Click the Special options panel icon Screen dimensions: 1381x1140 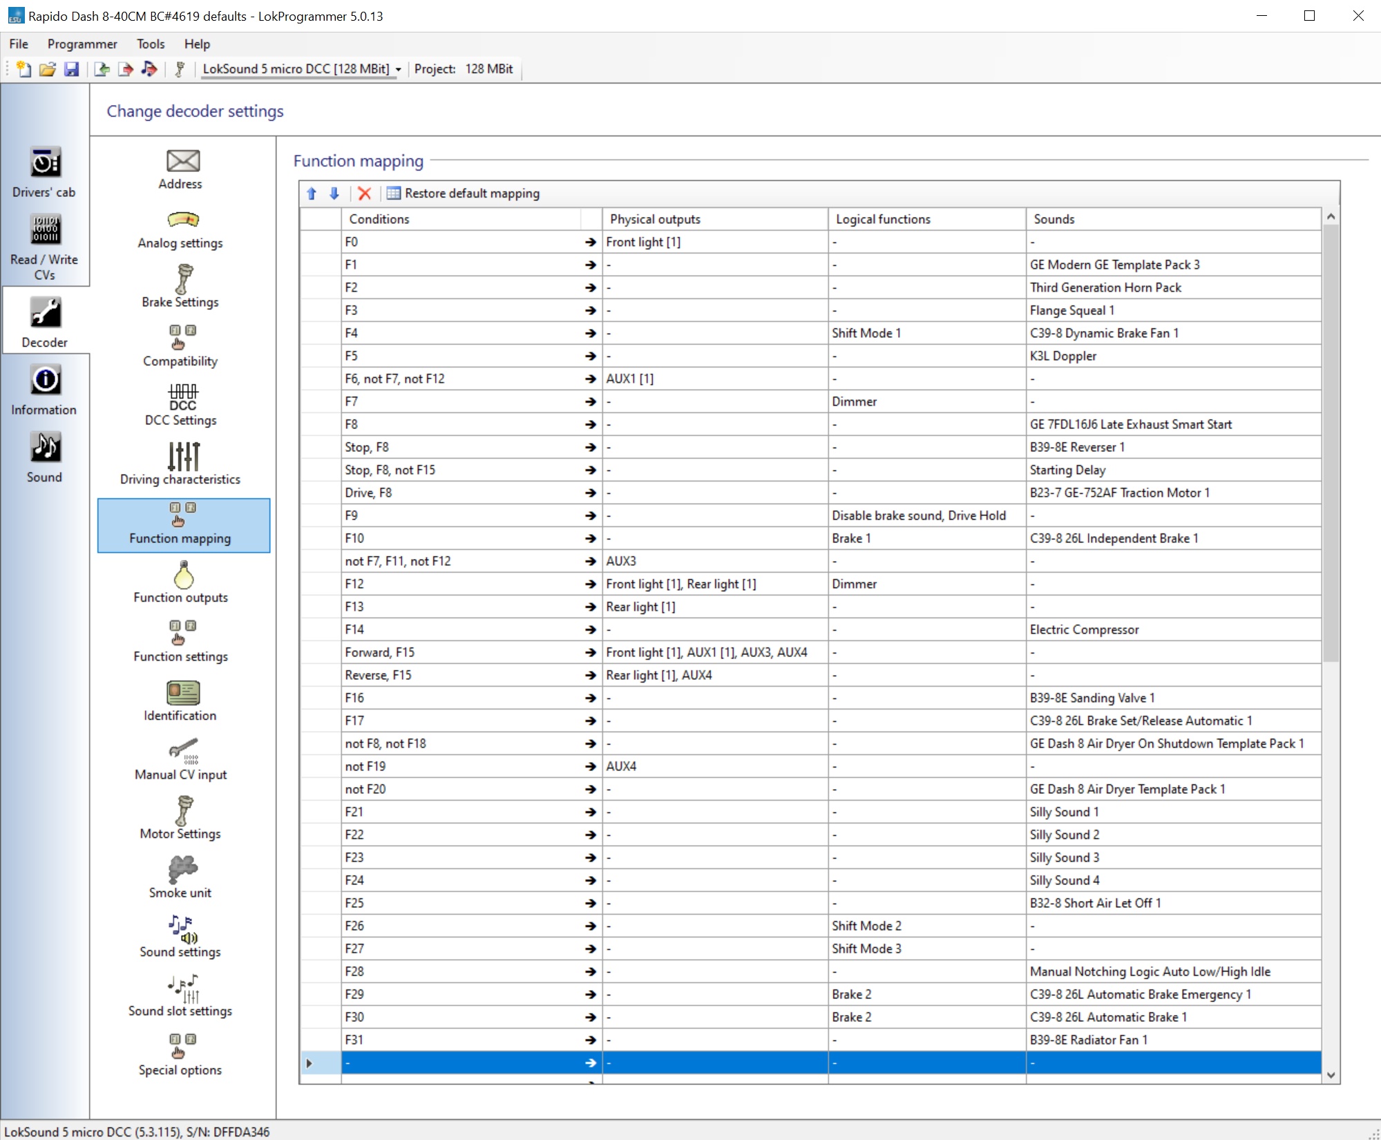(x=180, y=1044)
